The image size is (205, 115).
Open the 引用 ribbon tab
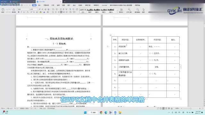(x=53, y=5)
